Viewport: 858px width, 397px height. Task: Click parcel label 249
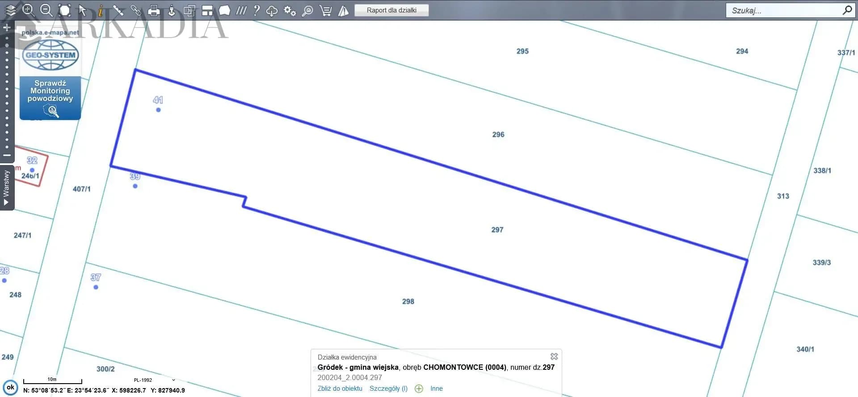pos(8,357)
